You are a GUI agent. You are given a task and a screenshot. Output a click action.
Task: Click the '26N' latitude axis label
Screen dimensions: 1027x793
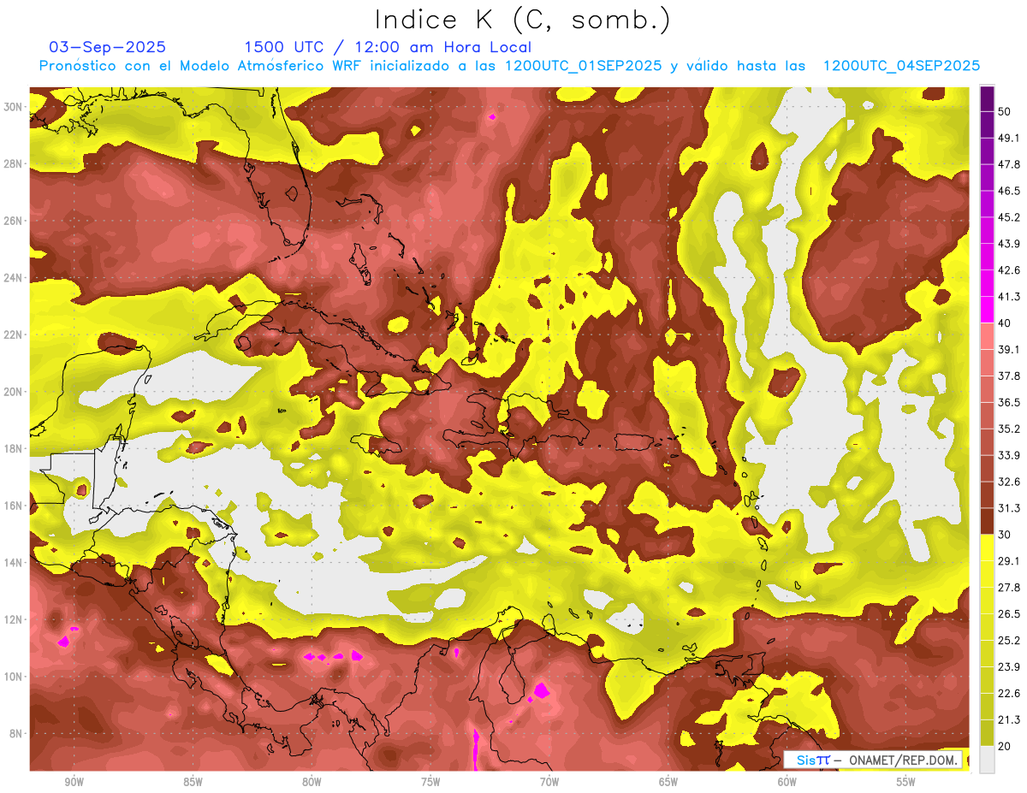pos(15,221)
